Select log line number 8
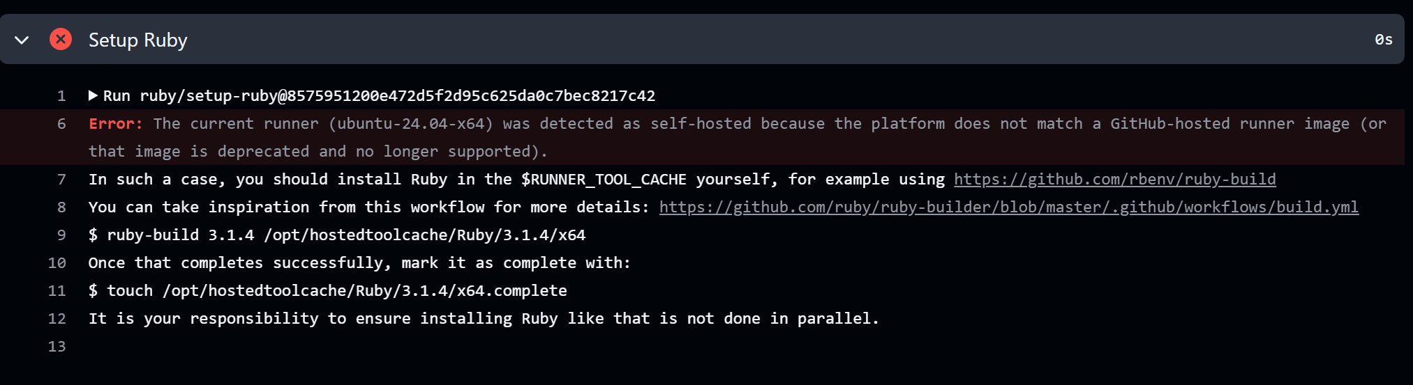Image resolution: width=1413 pixels, height=385 pixels. point(61,207)
